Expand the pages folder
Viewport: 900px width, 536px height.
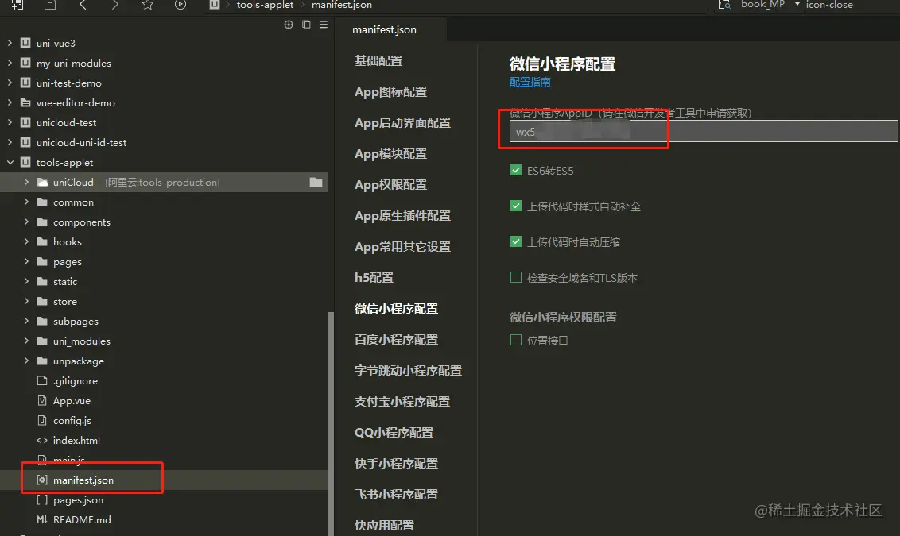(x=25, y=261)
